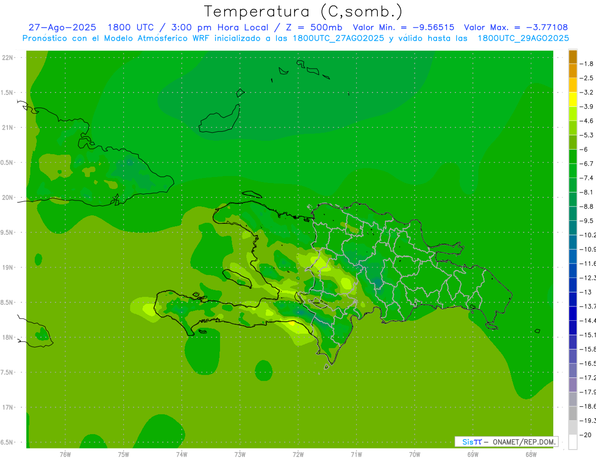Click the '-5.3' color scale label

point(587,135)
